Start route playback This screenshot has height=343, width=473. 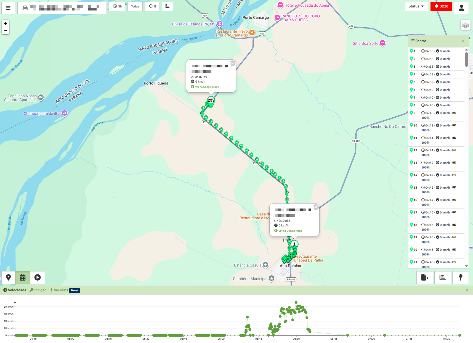(38, 277)
